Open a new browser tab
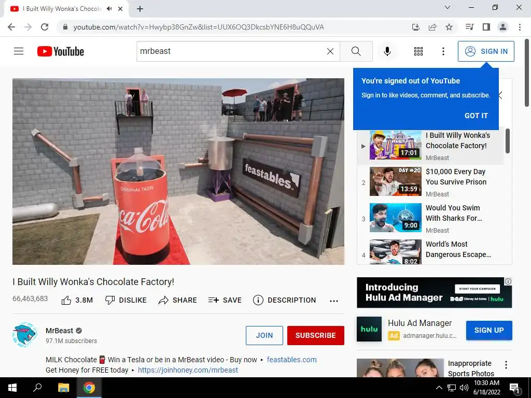The image size is (531, 398). [x=140, y=9]
